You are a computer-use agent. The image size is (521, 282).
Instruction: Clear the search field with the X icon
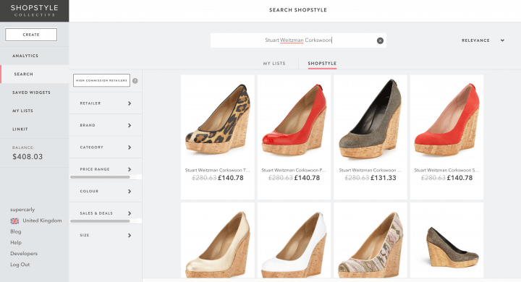tap(380, 40)
